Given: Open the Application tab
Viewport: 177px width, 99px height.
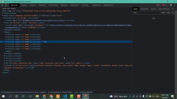Looking at the screenshot, I should click(74, 5).
